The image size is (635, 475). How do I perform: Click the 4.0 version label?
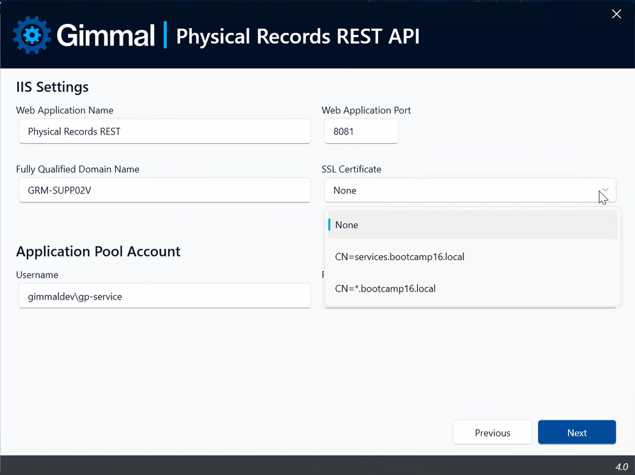coord(622,467)
